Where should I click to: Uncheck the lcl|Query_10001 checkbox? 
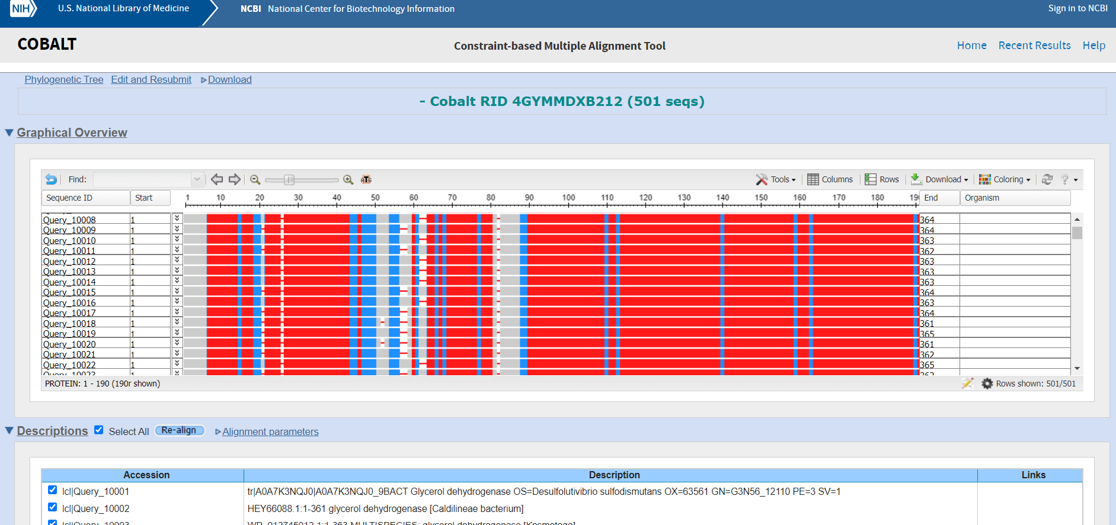[x=52, y=490]
